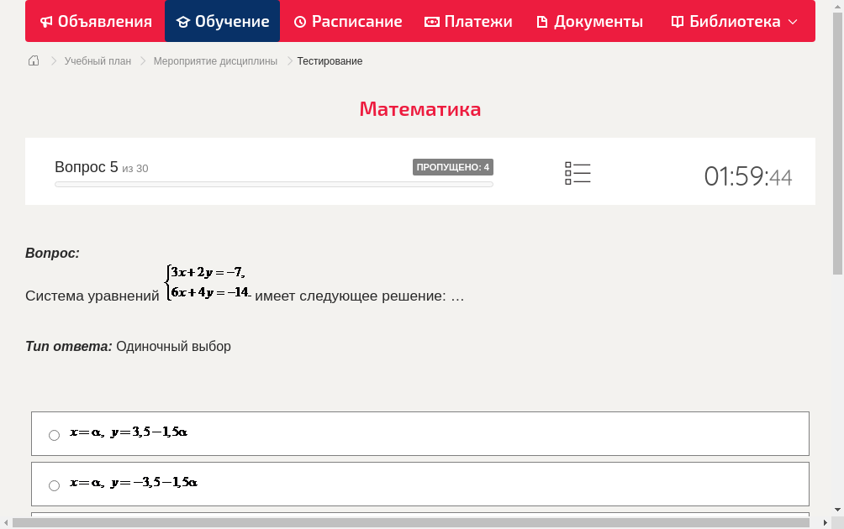Click the Обучение graduation cap icon
Screen dimensions: 844x529
184,21
